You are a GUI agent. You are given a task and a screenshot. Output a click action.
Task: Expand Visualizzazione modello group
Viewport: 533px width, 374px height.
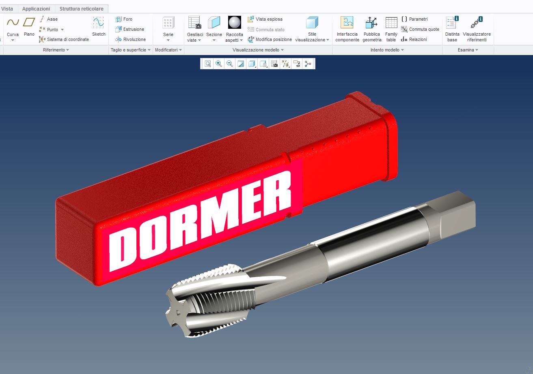coord(258,50)
